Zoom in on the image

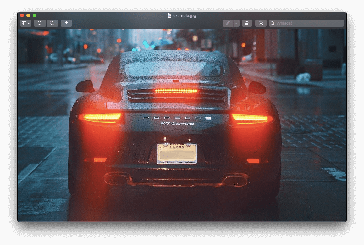coord(52,23)
